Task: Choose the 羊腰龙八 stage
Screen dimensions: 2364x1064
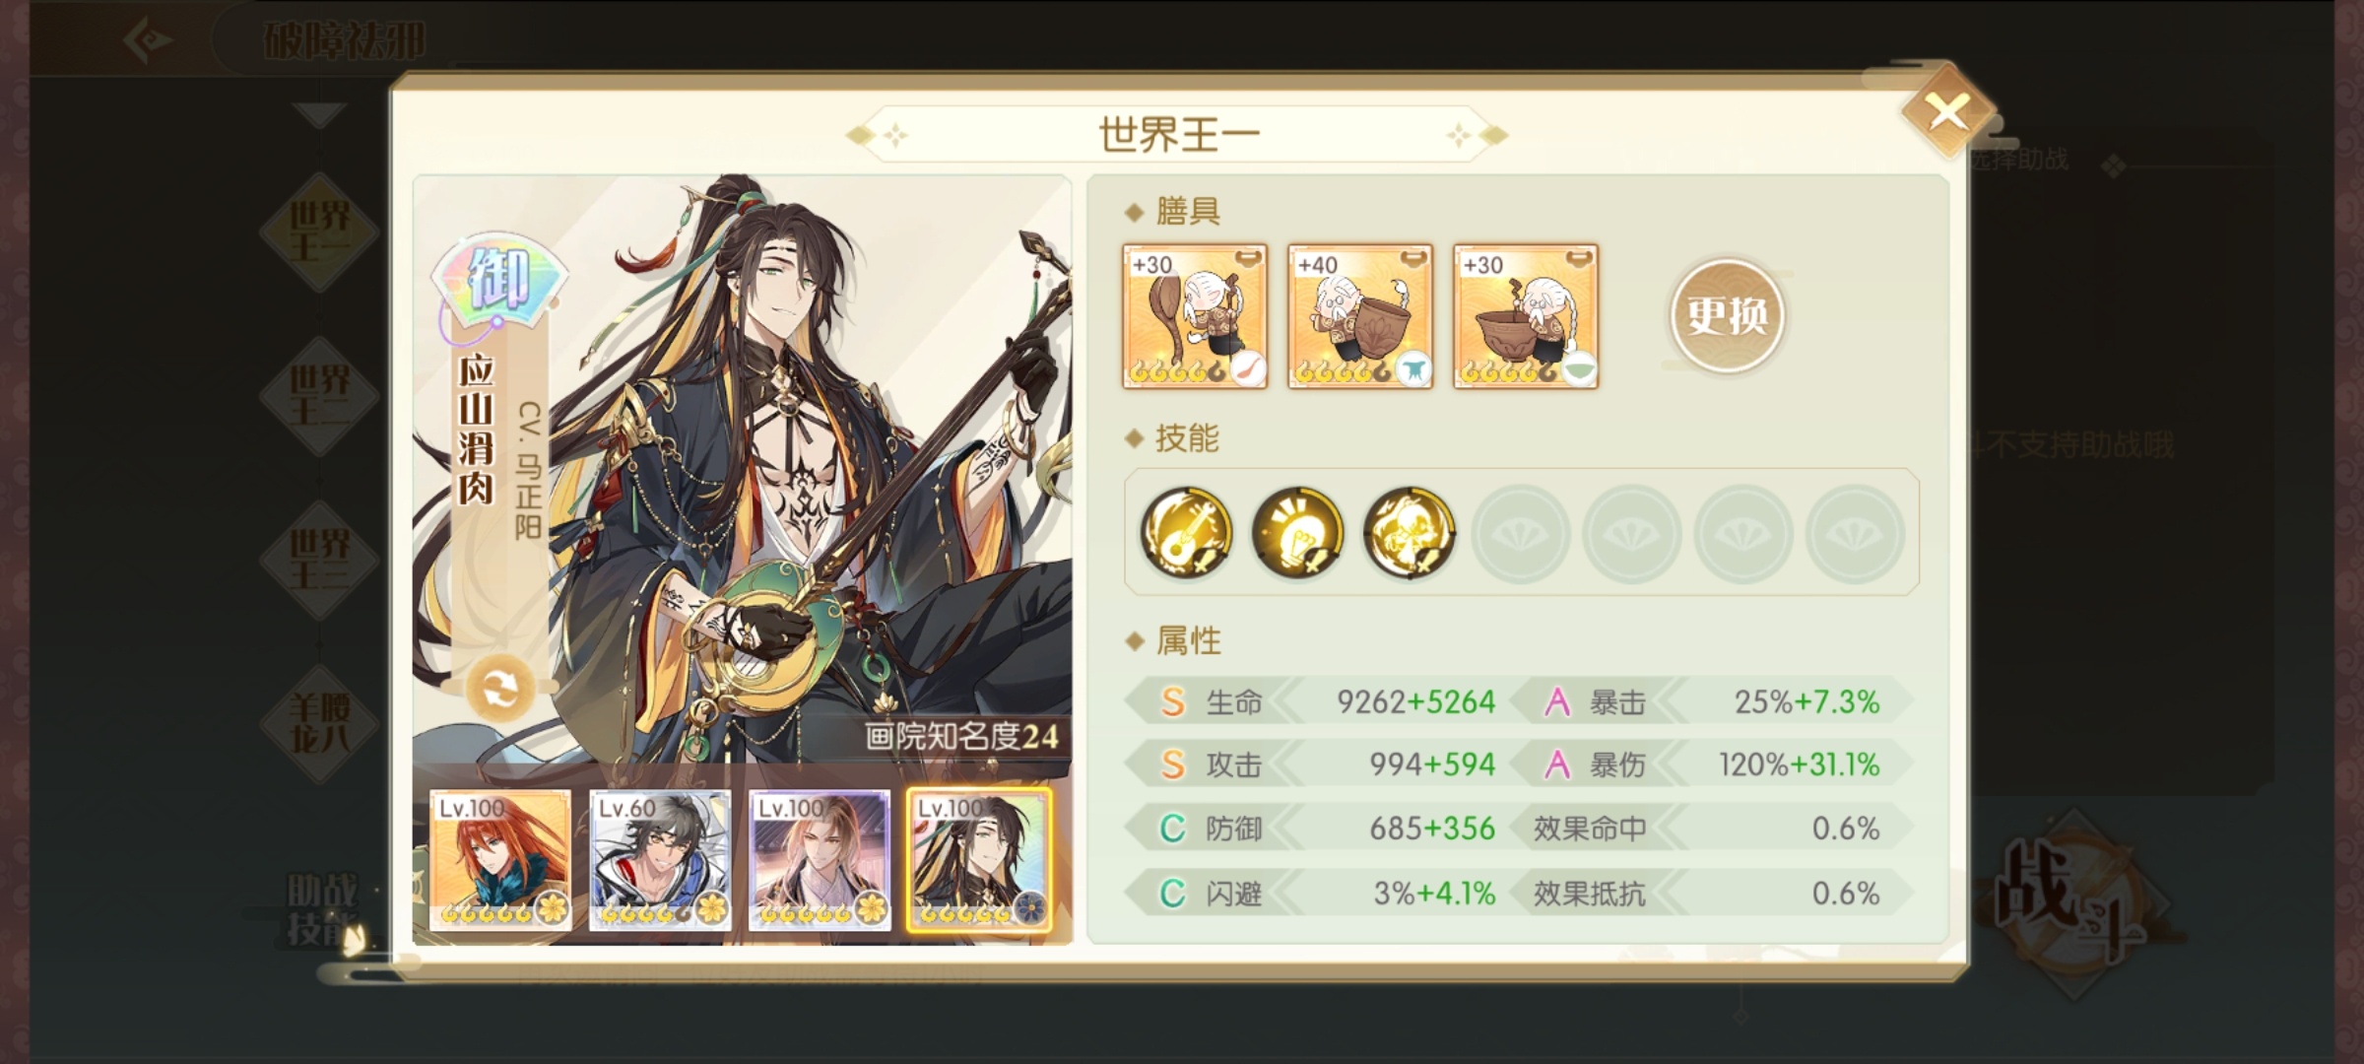Action: [319, 724]
